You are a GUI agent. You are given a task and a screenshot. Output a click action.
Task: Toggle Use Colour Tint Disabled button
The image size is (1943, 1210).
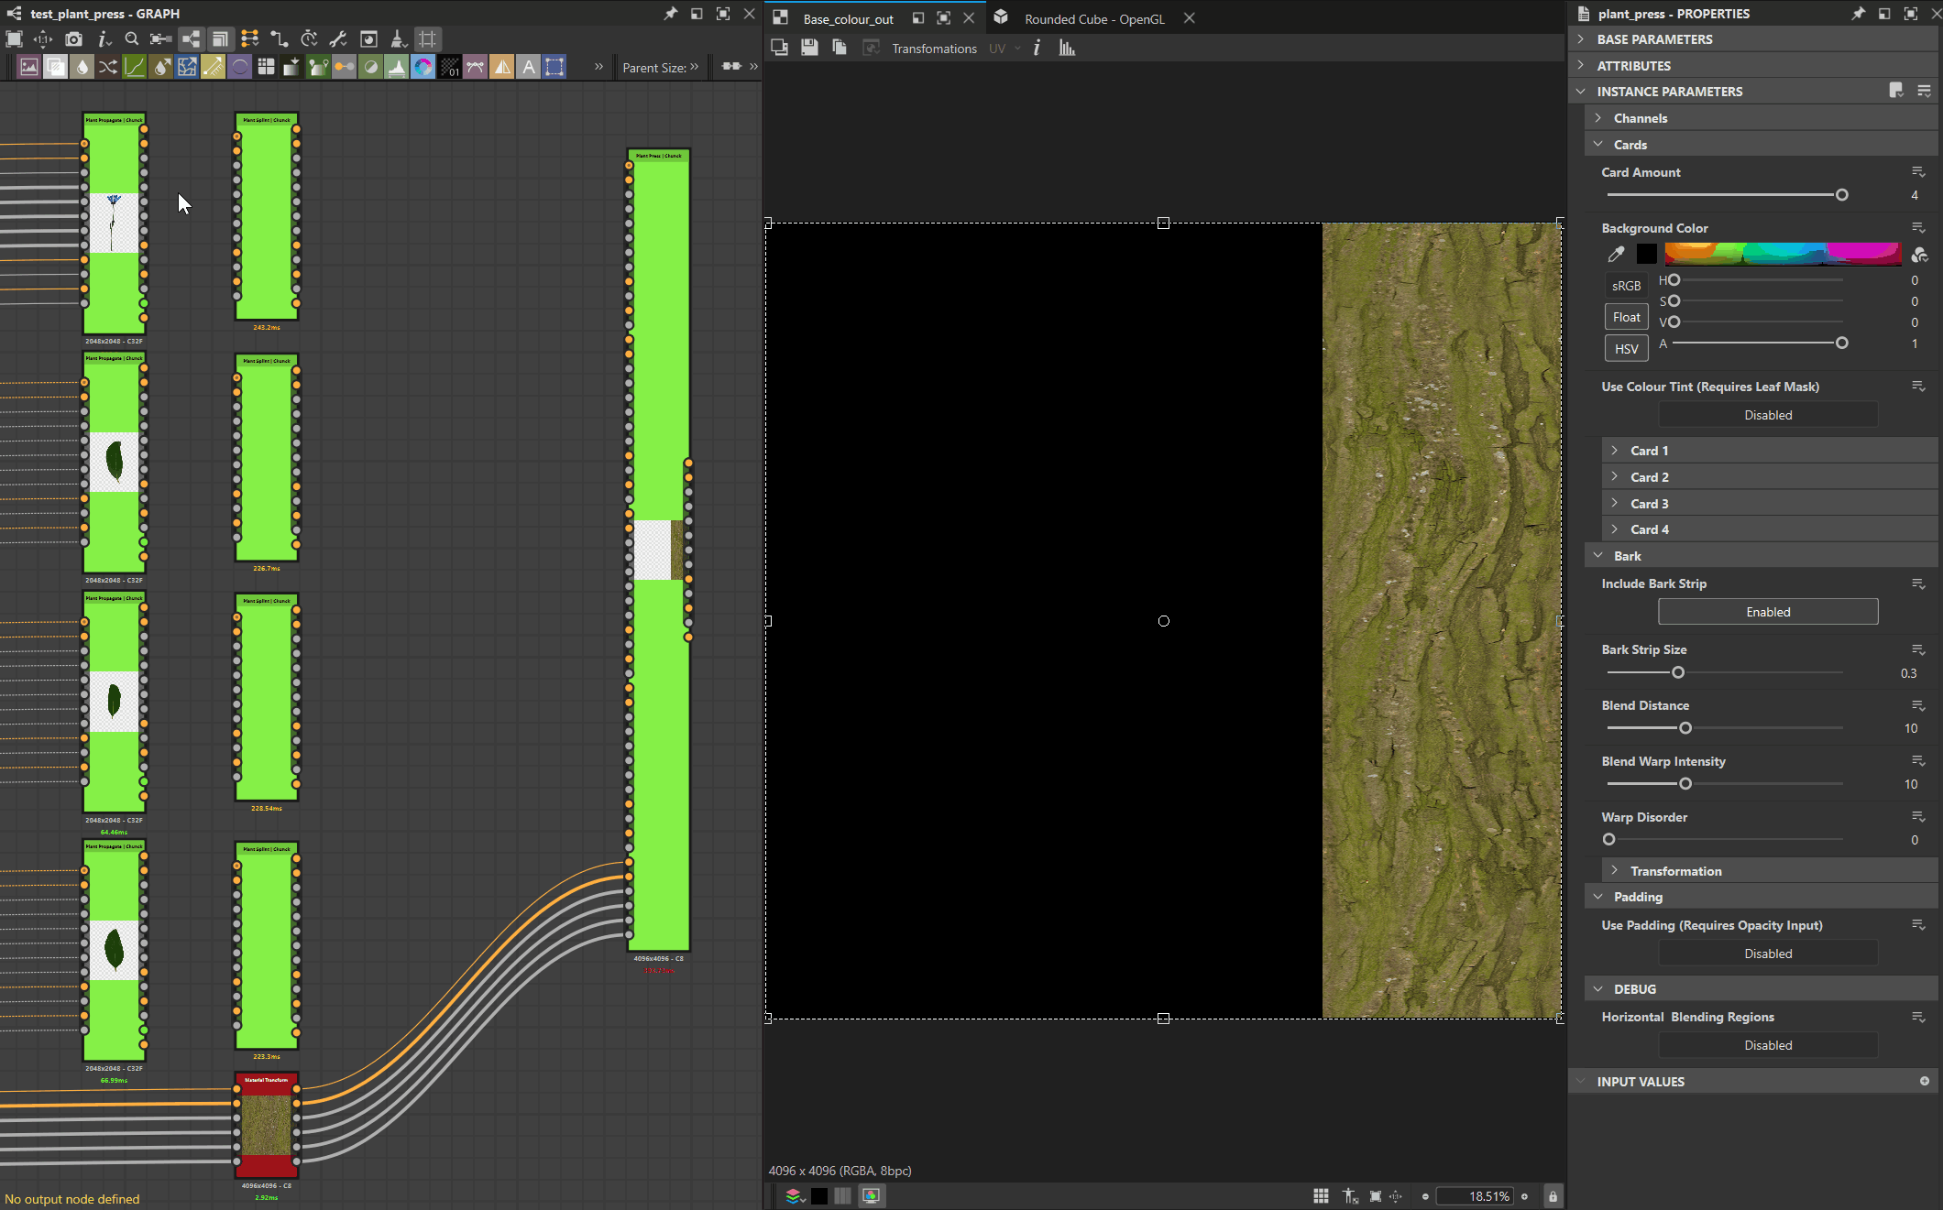click(1767, 415)
